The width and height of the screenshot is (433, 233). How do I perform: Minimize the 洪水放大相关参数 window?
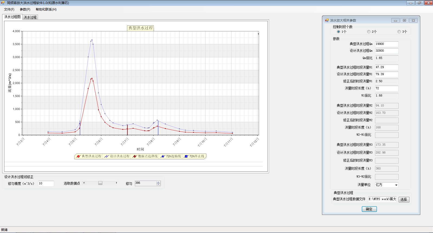click(395, 21)
